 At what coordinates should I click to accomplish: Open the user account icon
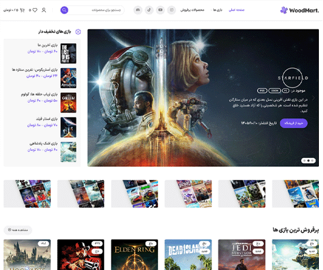[x=43, y=10]
